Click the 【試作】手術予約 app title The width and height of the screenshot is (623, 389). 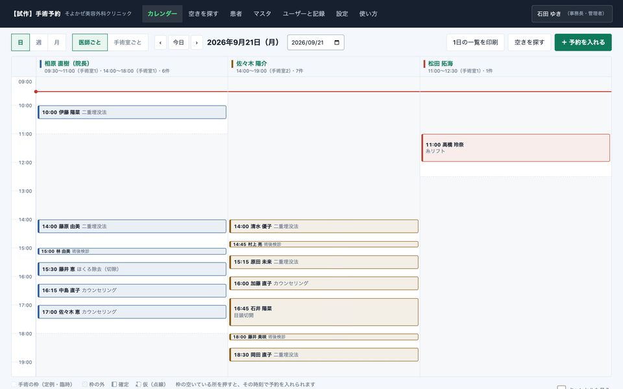coord(36,14)
